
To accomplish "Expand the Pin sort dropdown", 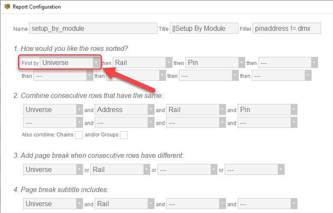I will pyautogui.click(x=215, y=63).
